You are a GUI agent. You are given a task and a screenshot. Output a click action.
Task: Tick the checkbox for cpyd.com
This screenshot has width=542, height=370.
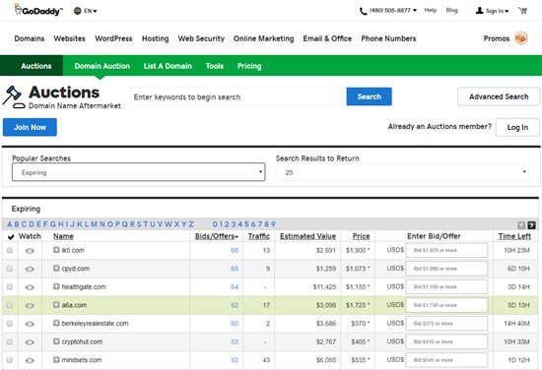click(10, 269)
